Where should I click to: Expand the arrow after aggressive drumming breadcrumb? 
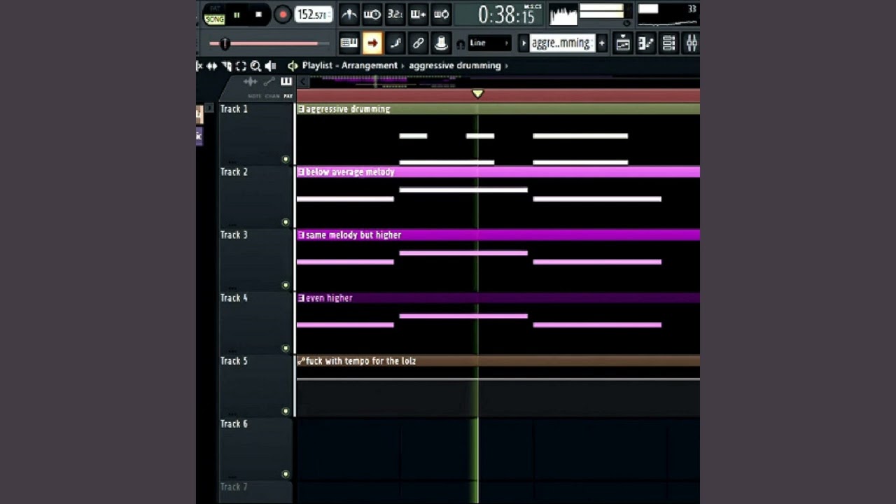(507, 66)
